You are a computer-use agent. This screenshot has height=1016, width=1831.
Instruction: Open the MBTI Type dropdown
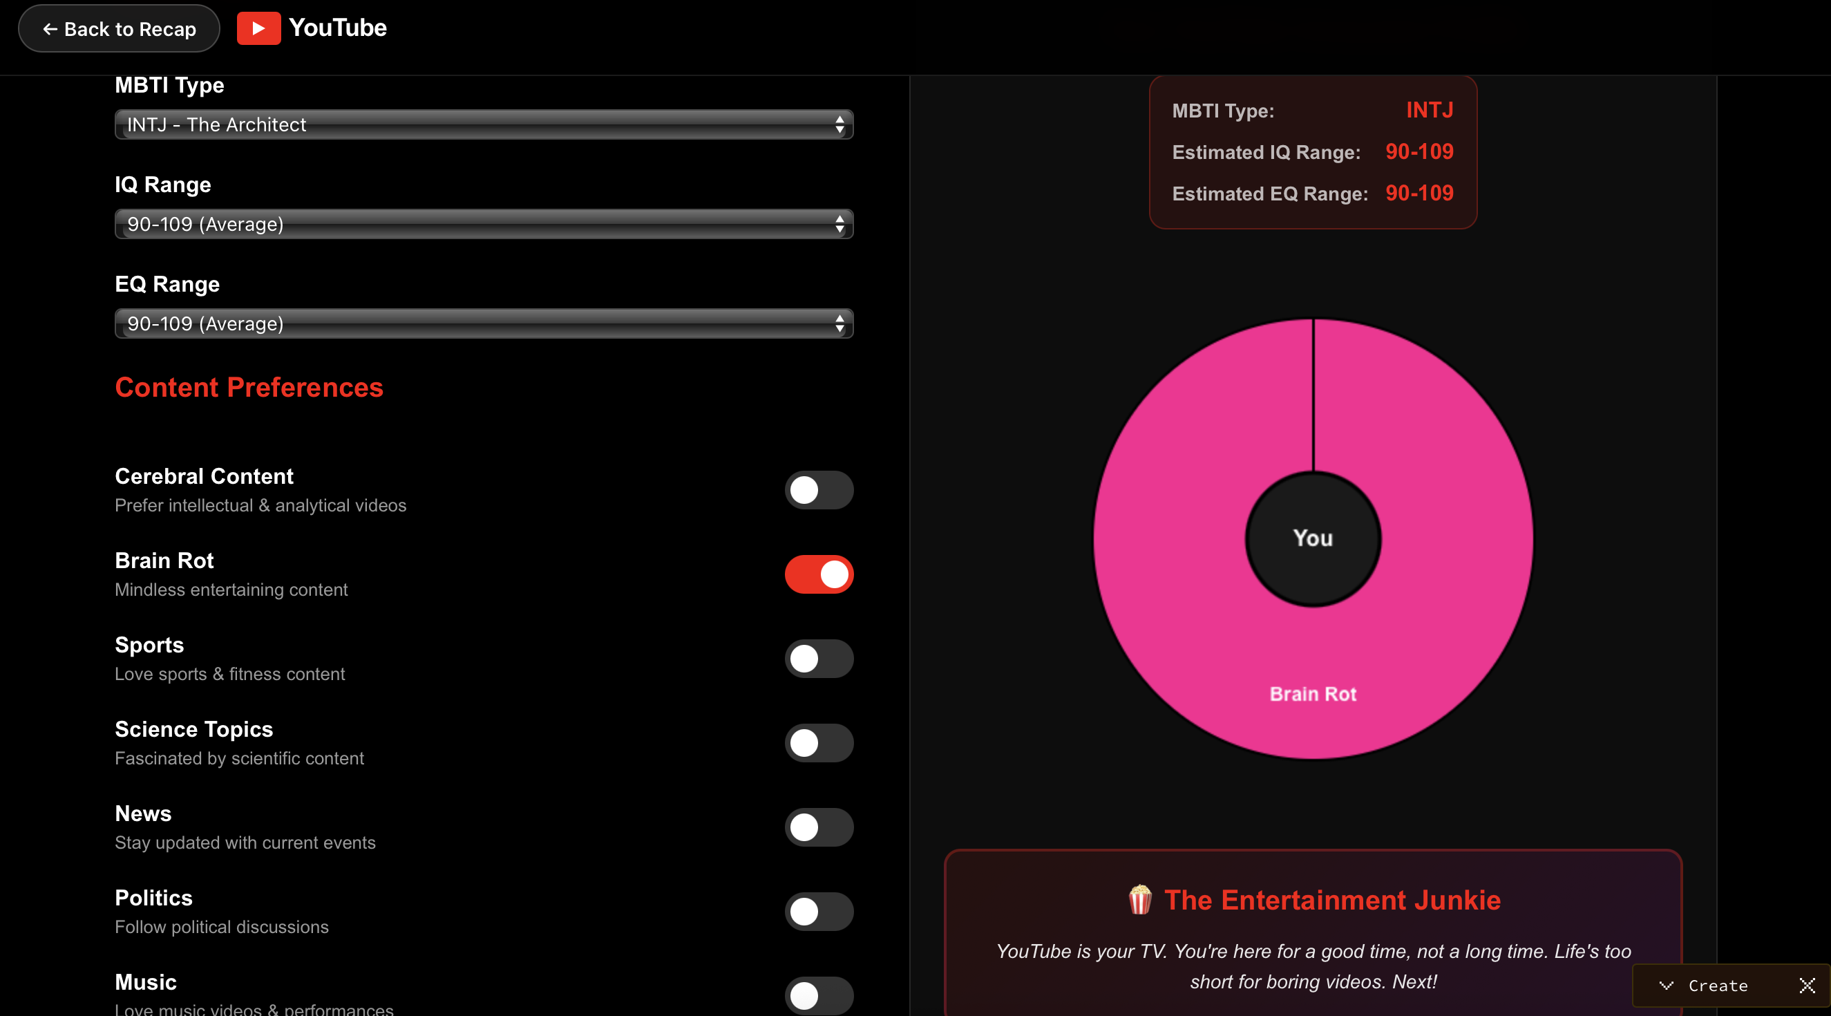484,125
